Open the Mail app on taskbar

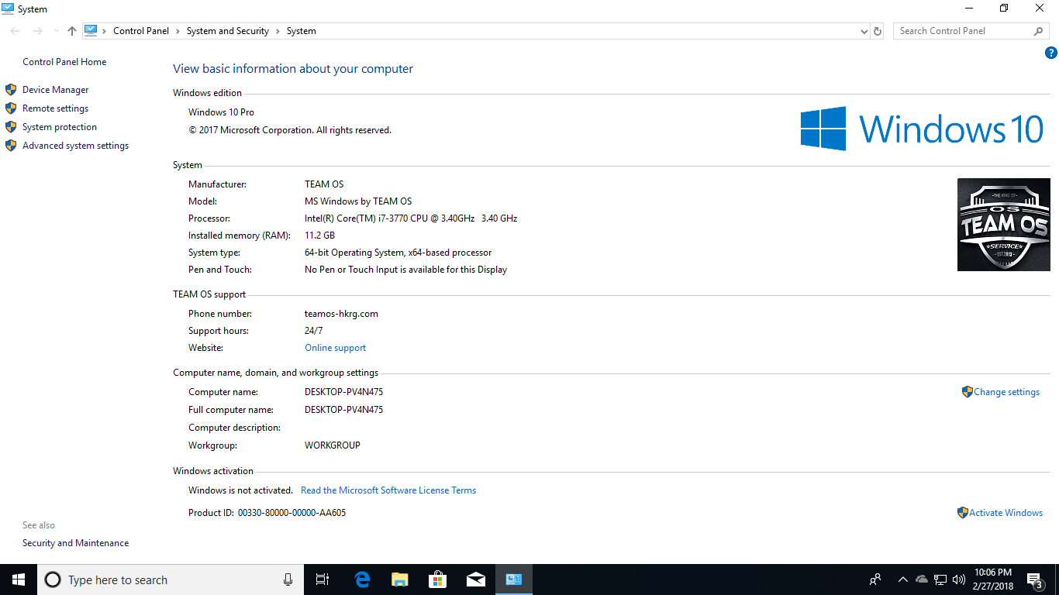point(476,580)
